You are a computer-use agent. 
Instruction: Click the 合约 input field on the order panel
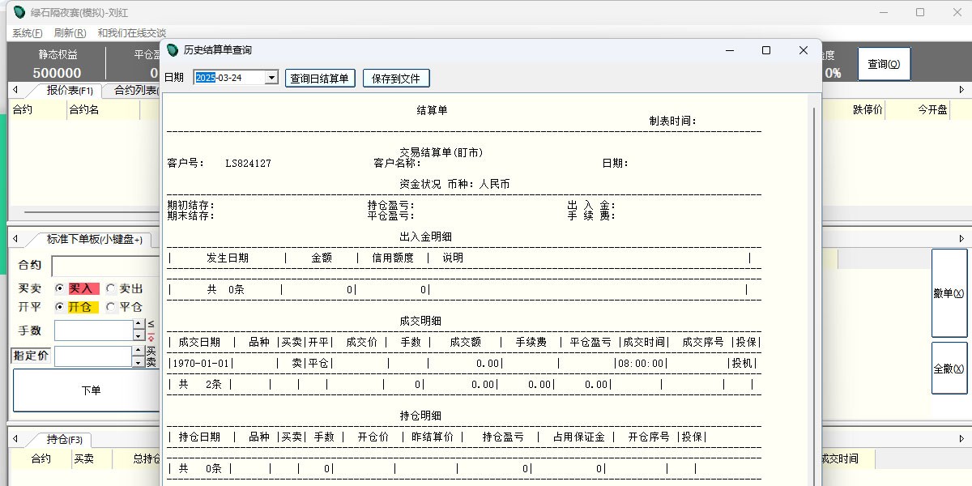pyautogui.click(x=105, y=266)
